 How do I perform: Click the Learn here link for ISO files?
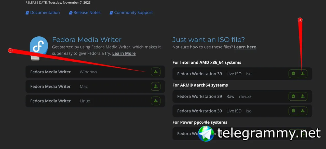click(245, 47)
